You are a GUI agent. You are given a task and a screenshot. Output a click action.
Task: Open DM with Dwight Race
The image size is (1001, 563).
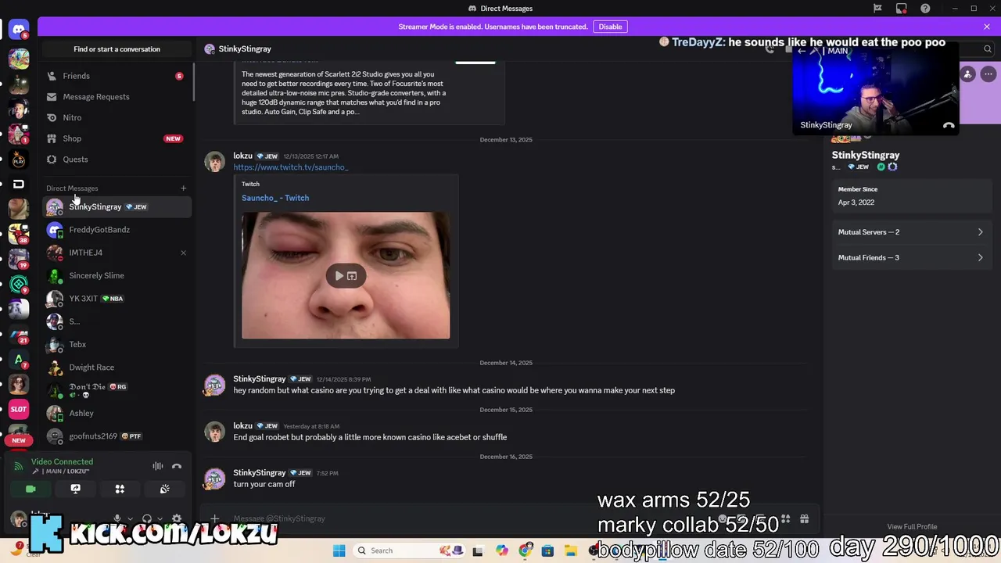[x=116, y=368]
